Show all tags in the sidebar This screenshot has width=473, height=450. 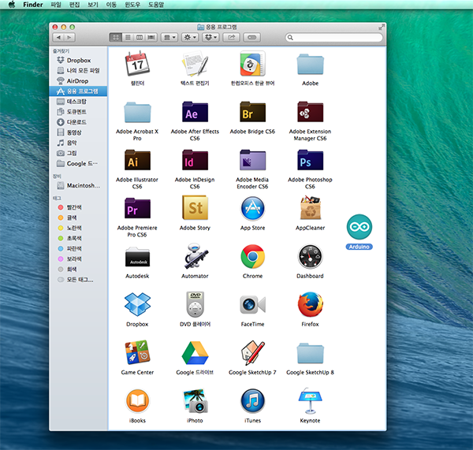tap(78, 280)
